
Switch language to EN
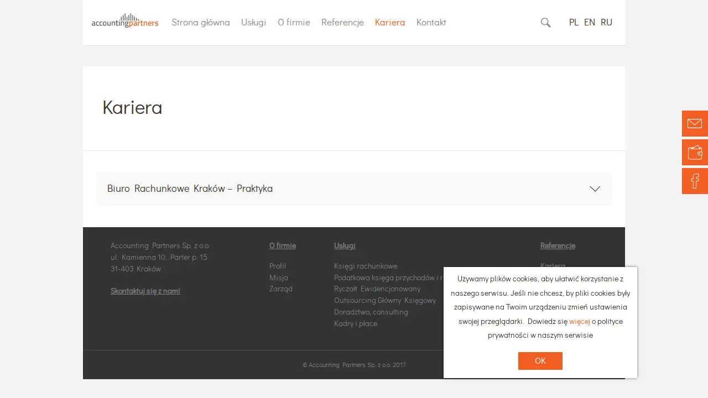click(x=590, y=22)
